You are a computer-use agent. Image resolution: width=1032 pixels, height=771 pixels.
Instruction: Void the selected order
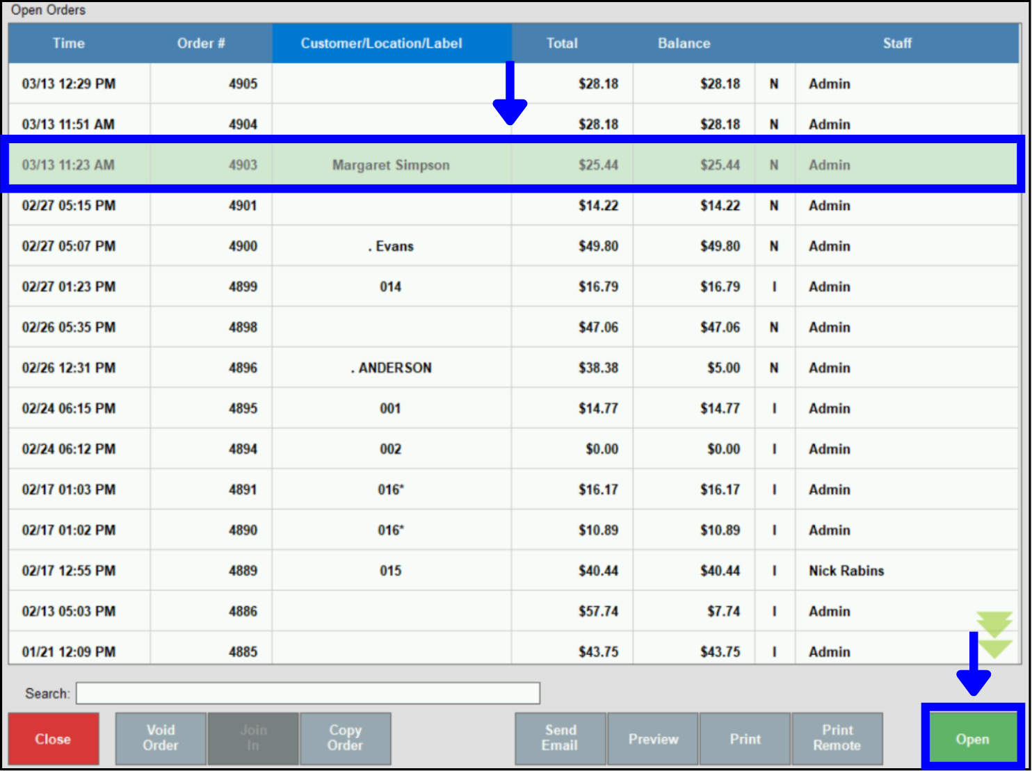tap(161, 738)
